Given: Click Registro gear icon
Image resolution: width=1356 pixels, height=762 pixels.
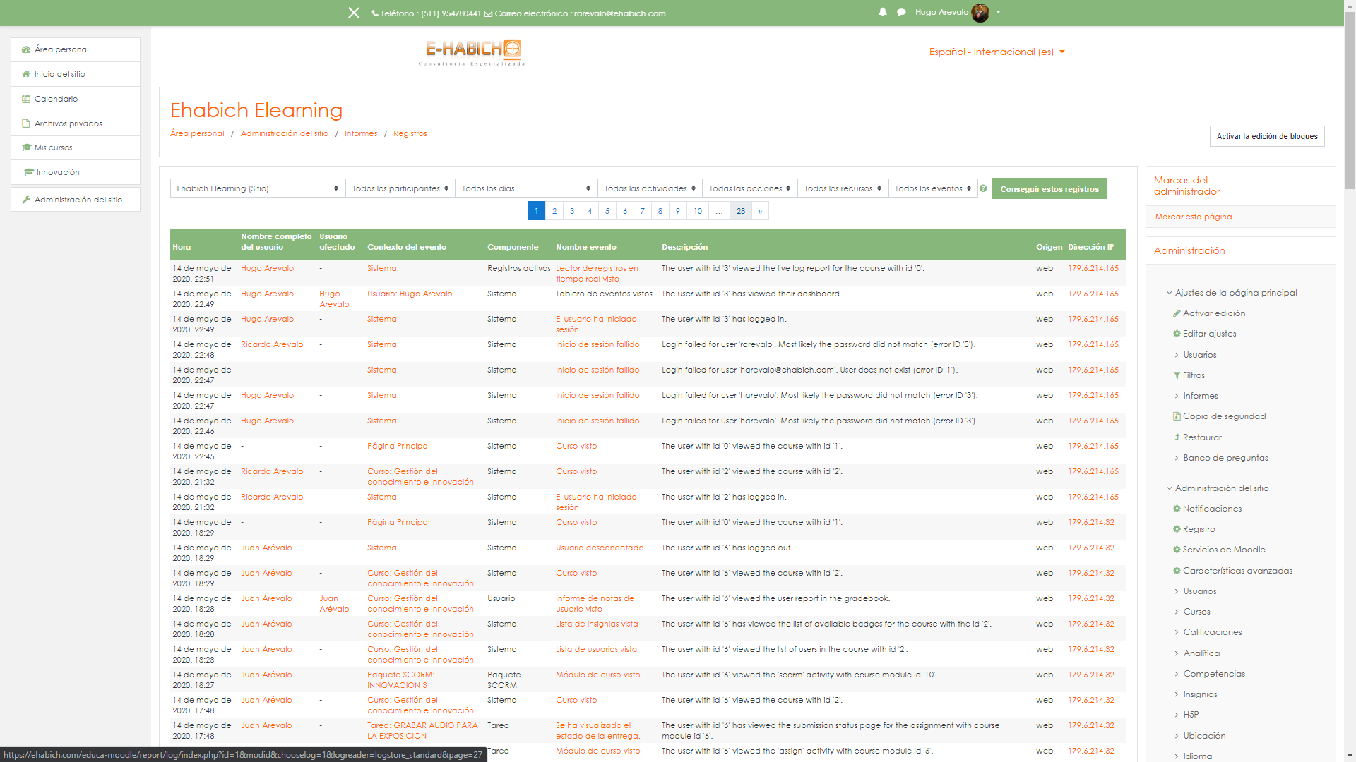Looking at the screenshot, I should click(1177, 529).
